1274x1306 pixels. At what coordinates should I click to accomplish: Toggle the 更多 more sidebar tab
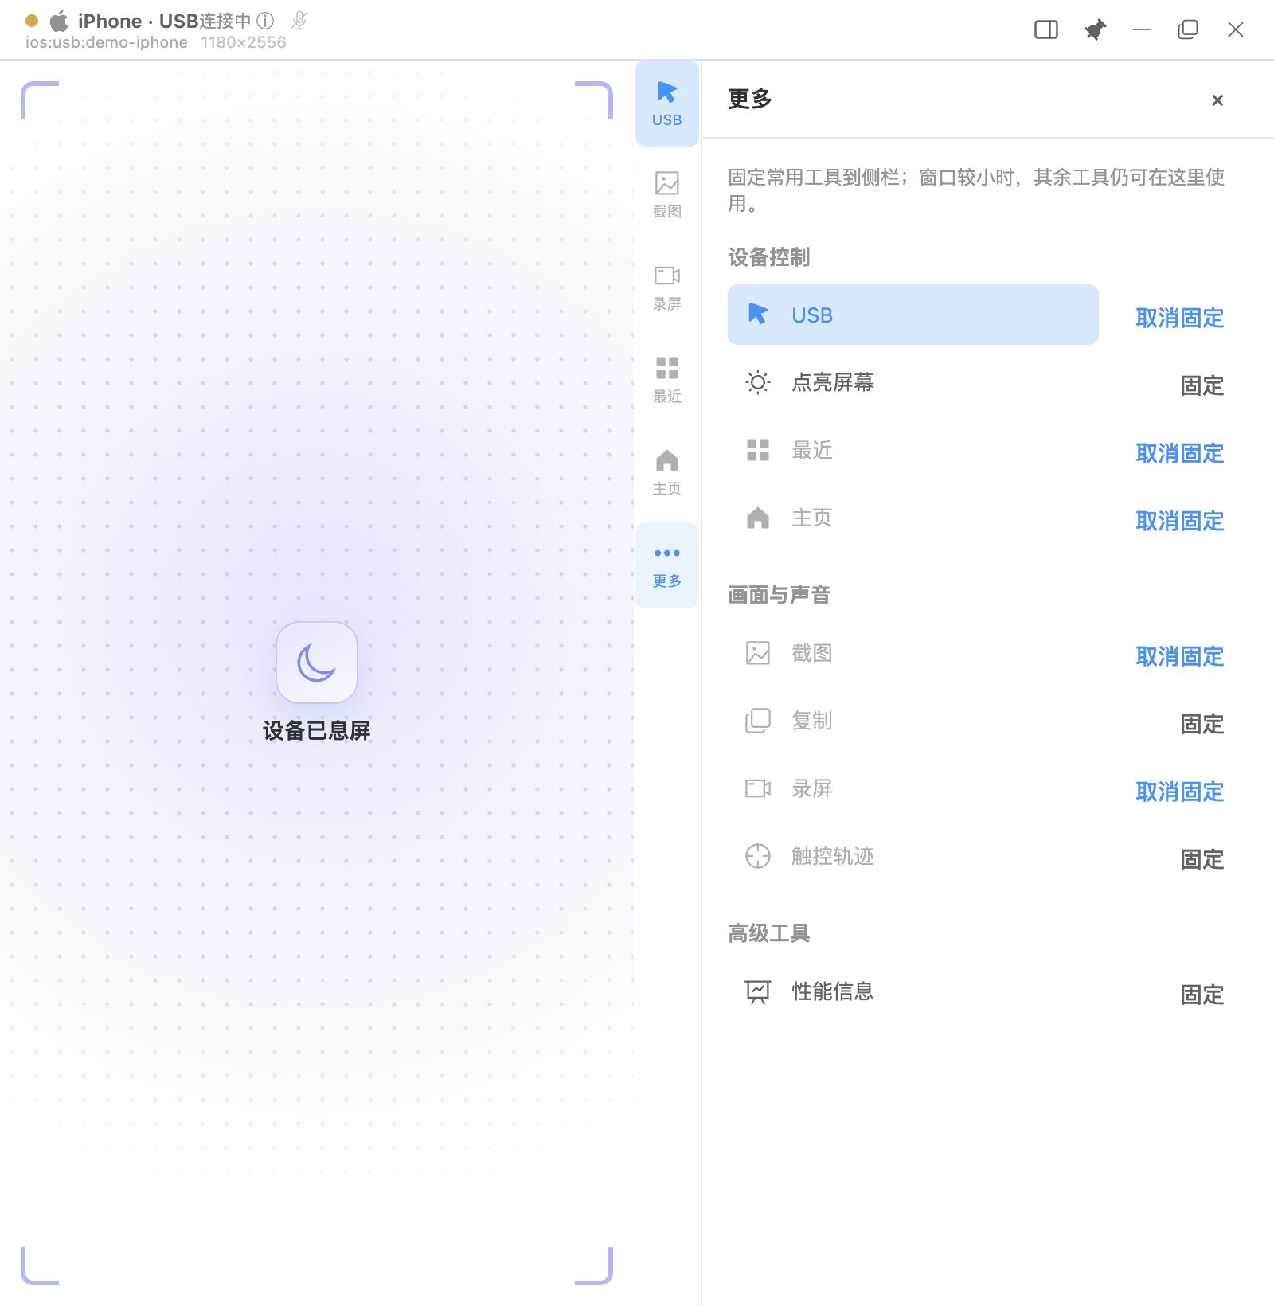click(667, 565)
